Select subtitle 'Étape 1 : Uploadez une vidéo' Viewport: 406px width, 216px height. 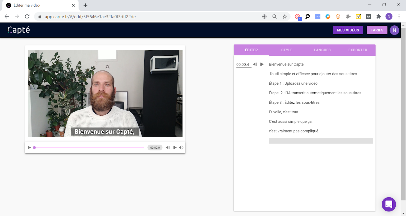(293, 83)
